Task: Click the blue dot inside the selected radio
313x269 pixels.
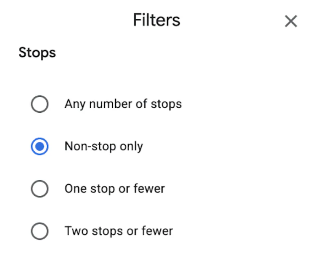Action: (40, 147)
